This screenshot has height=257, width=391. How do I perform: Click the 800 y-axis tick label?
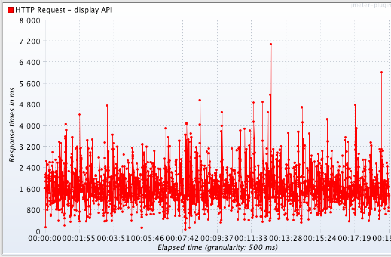(x=34, y=210)
